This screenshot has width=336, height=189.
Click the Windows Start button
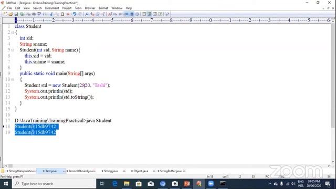point(6,184)
